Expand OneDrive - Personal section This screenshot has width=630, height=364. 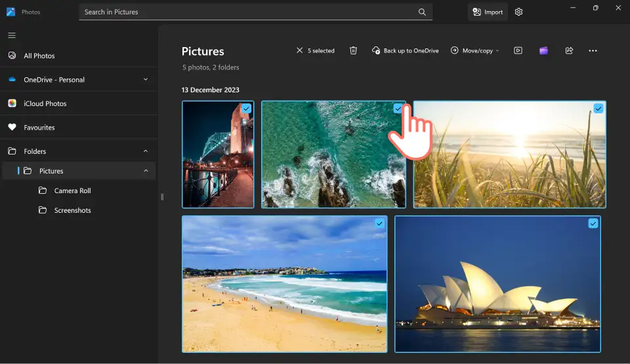(146, 79)
